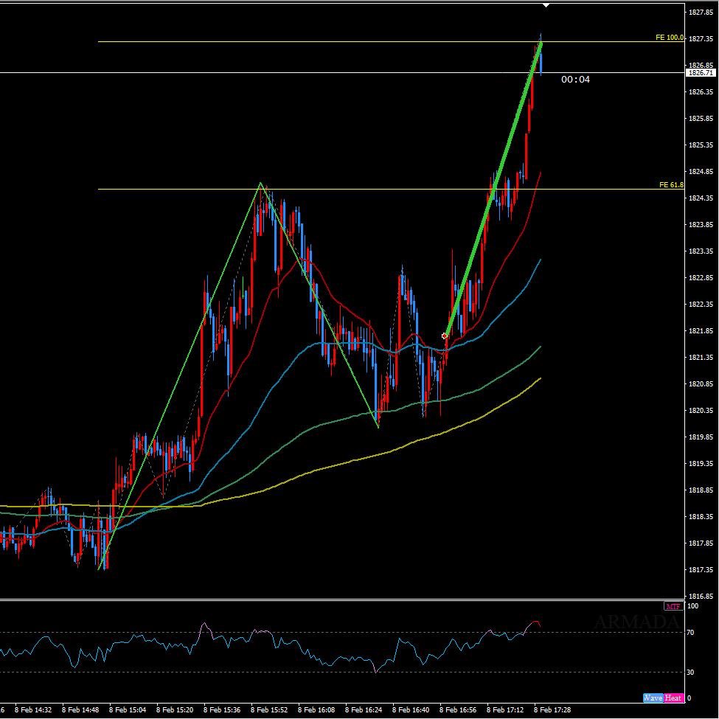This screenshot has width=719, height=719.
Task: Click the 1824.85 price scale label
Action: [x=701, y=172]
